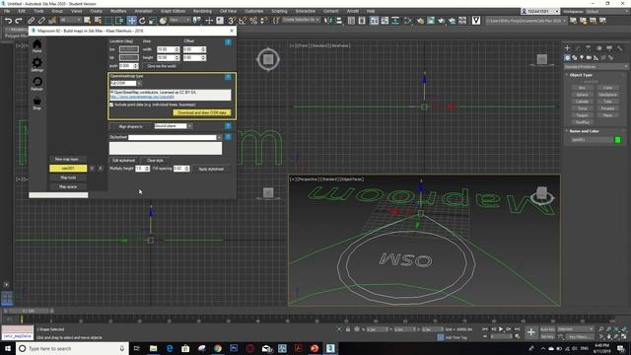This screenshot has height=355, width=631.
Task: Toggle include point data checkbox
Action: coord(111,105)
